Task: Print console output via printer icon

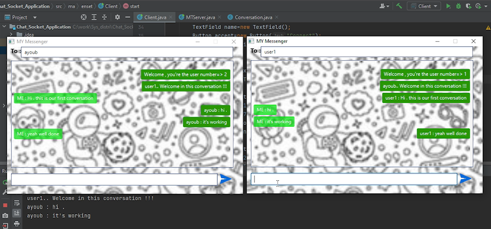Action: (x=17, y=224)
